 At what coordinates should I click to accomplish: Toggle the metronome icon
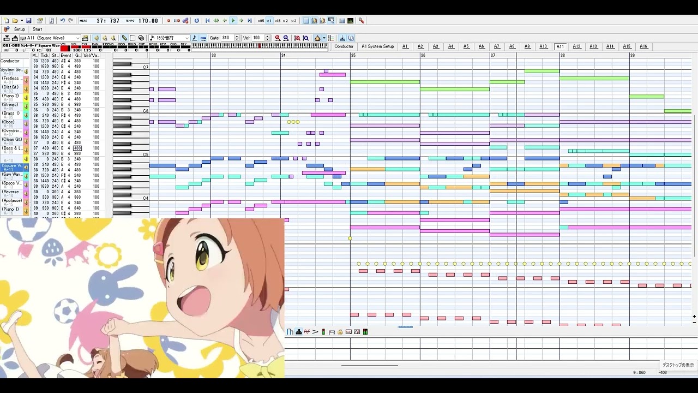point(317,38)
